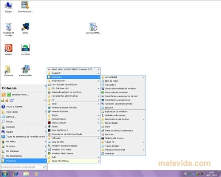Expand the Classic Start Menu program folder
Screen dimensions: 221x177
(74, 161)
